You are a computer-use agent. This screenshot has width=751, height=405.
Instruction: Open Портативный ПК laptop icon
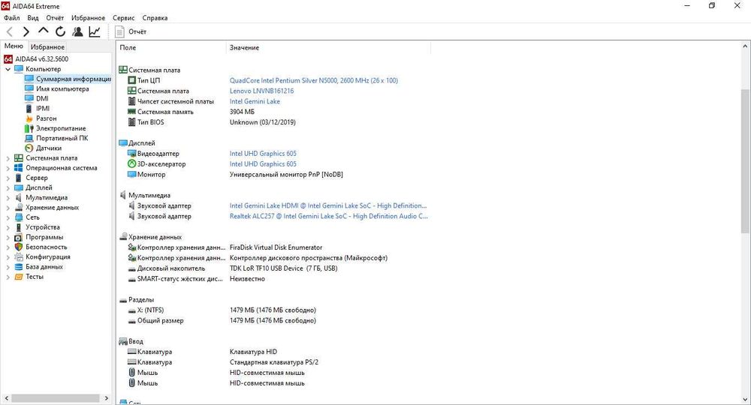29,138
